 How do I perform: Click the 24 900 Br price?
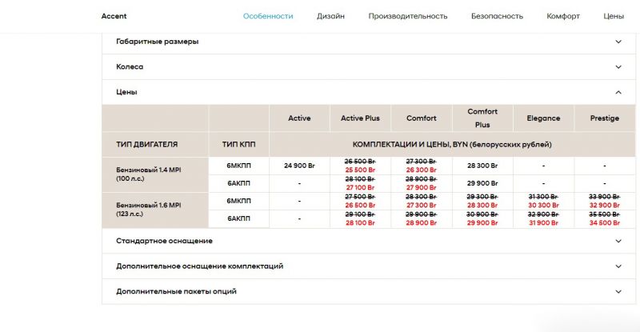(299, 166)
